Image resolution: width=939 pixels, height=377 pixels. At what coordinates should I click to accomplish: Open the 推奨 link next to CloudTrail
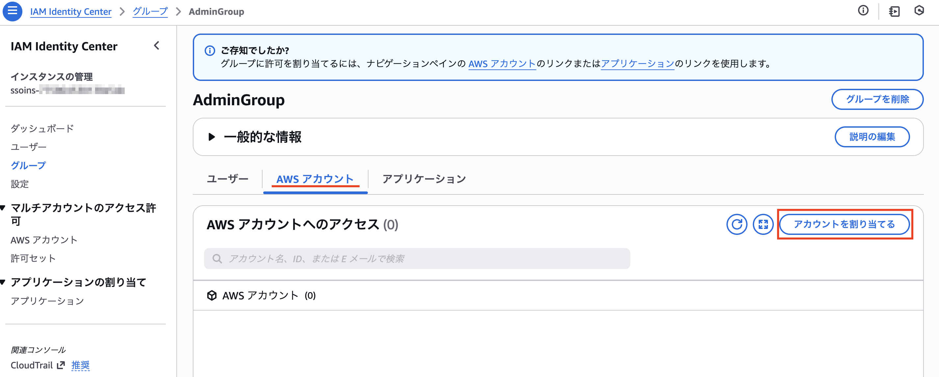pos(81,365)
